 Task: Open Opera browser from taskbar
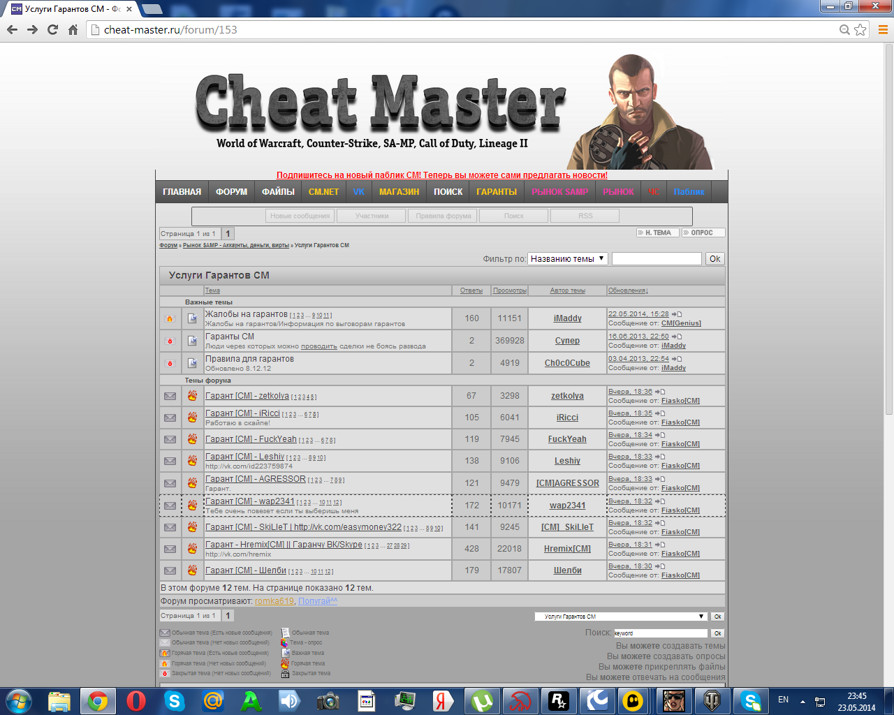click(x=136, y=700)
